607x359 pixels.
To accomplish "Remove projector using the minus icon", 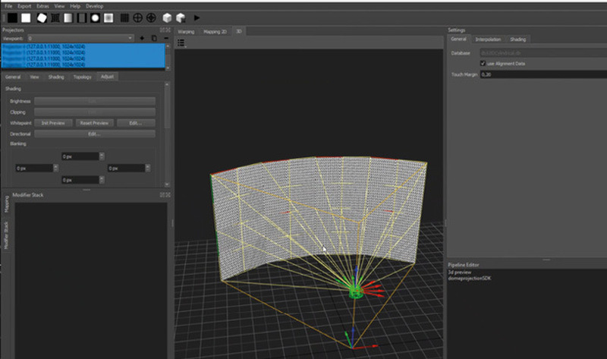I will point(166,37).
